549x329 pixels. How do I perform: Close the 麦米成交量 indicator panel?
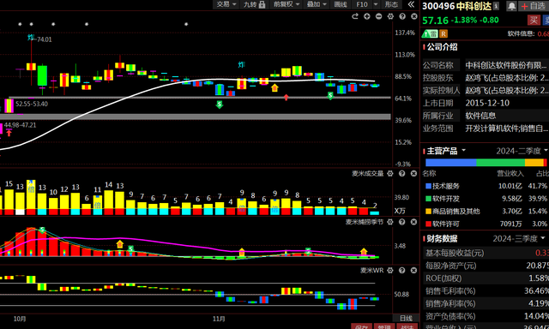click(413, 173)
